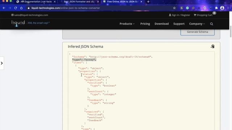Open the browser profile avatar
Viewport: 232px width, 130px height.
[x=222, y=8]
